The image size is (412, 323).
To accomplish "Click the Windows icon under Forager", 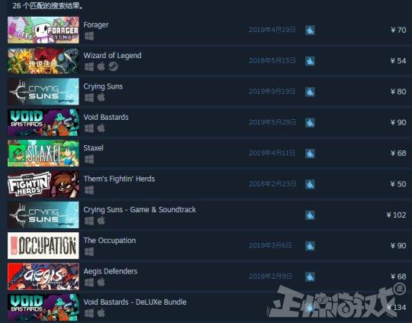I will tap(89, 36).
